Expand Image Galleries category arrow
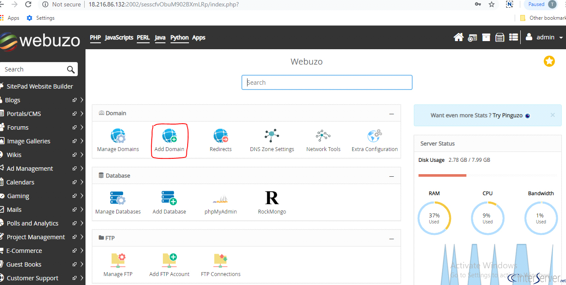The width and height of the screenshot is (566, 285). tap(82, 141)
